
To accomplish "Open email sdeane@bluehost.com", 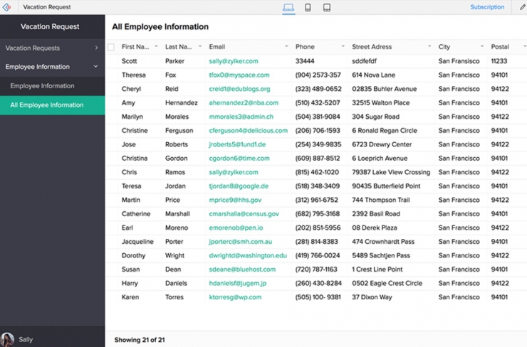I will coord(242,269).
